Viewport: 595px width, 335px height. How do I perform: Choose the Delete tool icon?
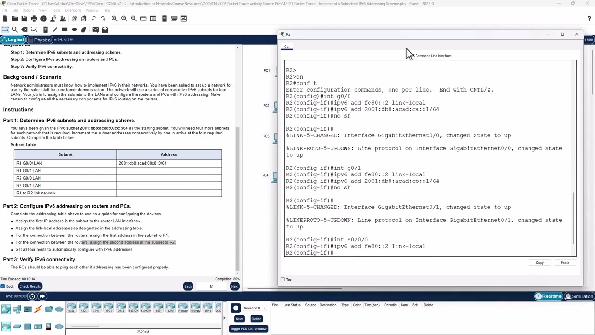(25, 29)
